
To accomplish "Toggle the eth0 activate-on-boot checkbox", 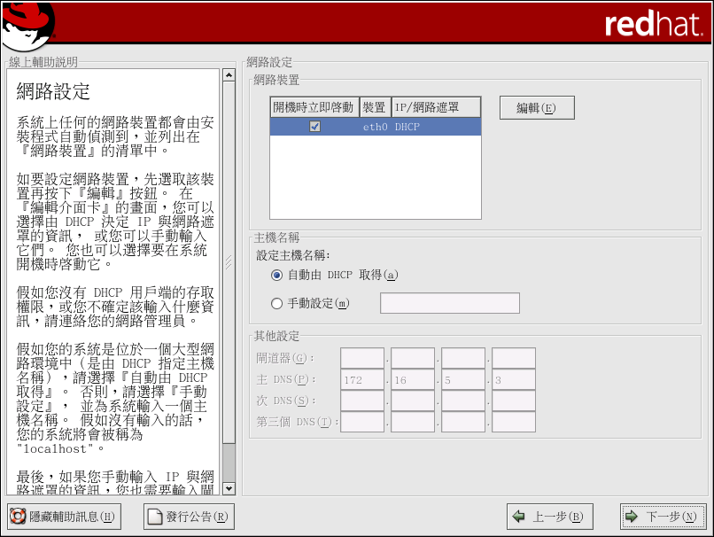I will tap(314, 127).
